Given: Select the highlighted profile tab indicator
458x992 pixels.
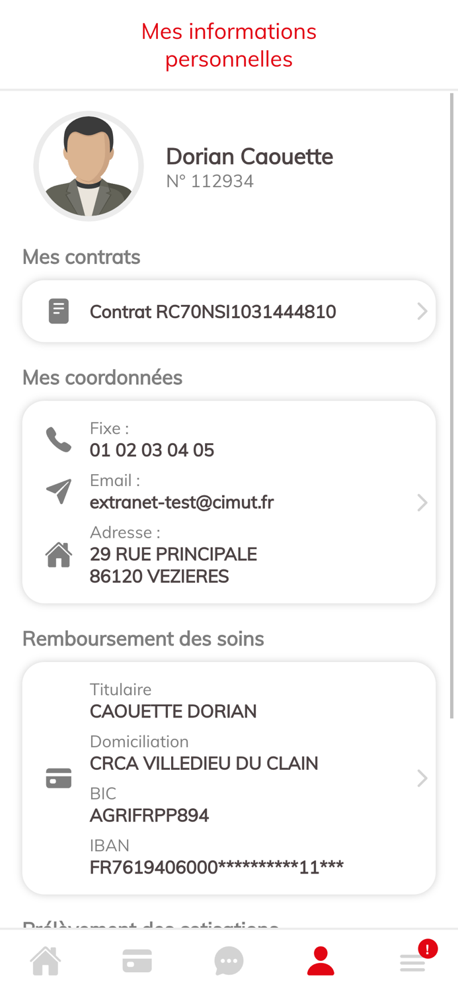Looking at the screenshot, I should pyautogui.click(x=320, y=960).
